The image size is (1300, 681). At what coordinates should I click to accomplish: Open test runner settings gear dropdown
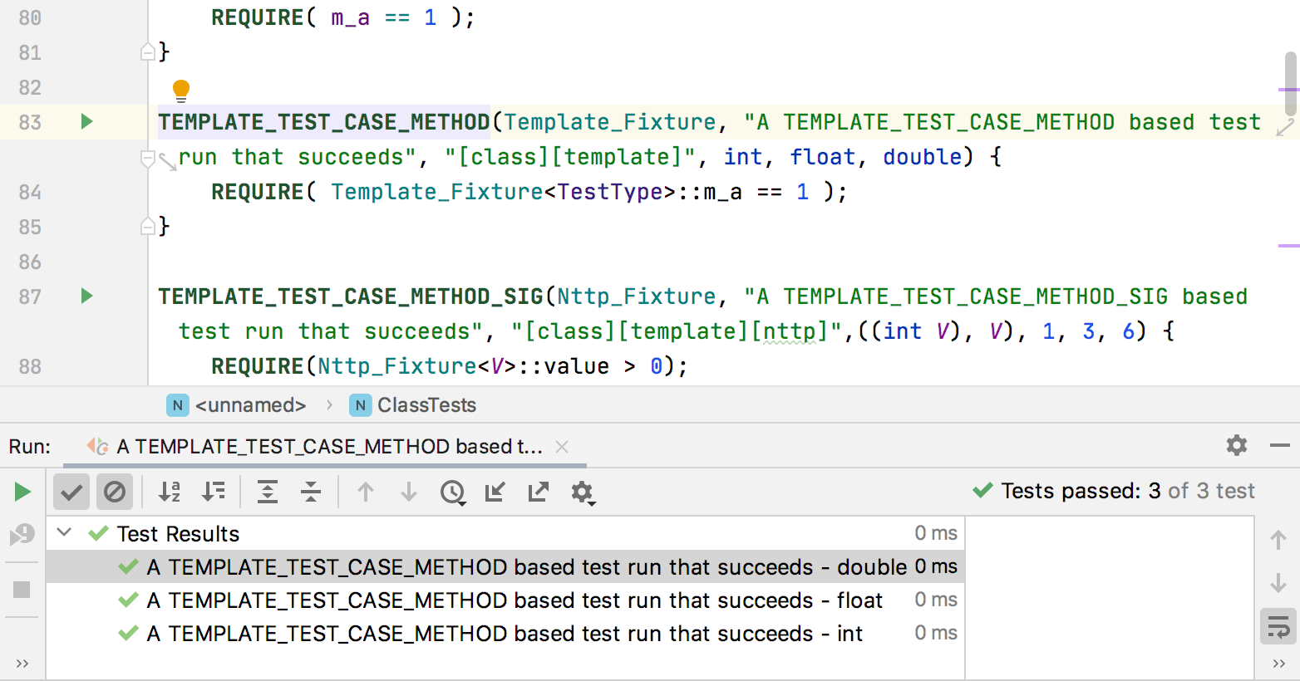(x=582, y=492)
